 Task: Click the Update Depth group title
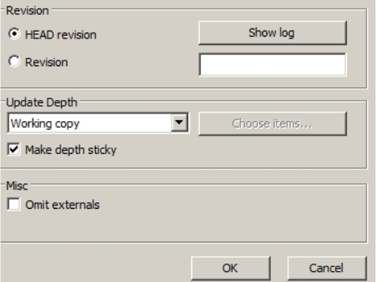[x=41, y=103]
